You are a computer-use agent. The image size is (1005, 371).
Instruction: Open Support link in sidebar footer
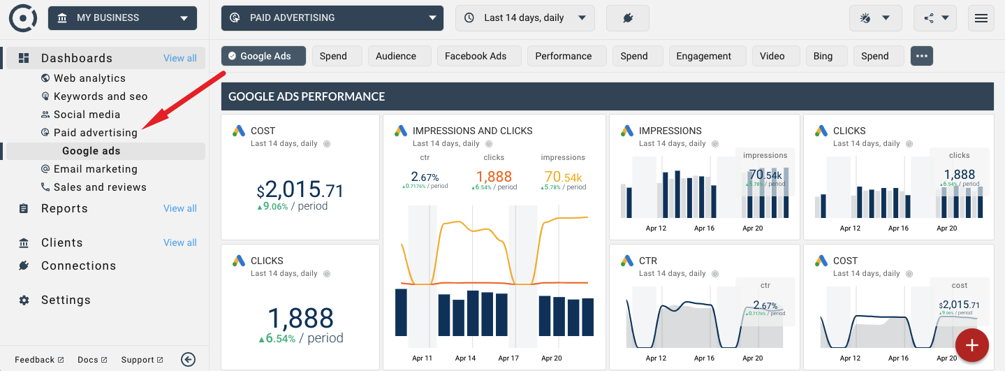point(142,360)
